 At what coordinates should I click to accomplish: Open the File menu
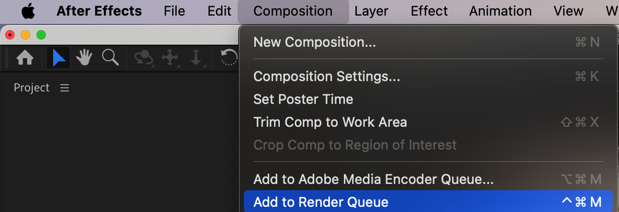coord(174,11)
